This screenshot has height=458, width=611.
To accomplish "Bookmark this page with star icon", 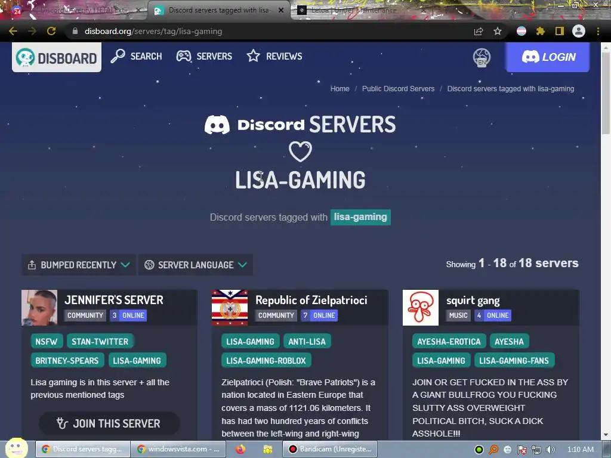I will tap(497, 31).
